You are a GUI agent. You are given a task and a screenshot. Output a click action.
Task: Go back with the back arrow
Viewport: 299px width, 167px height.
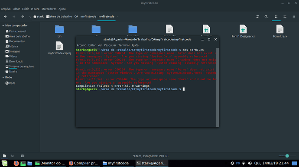pyautogui.click(x=5, y=16)
